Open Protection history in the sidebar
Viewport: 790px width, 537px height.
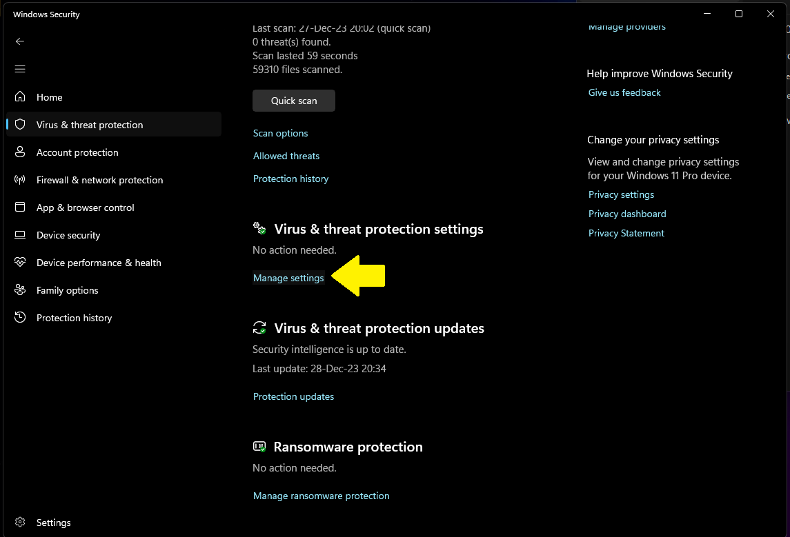click(x=74, y=318)
